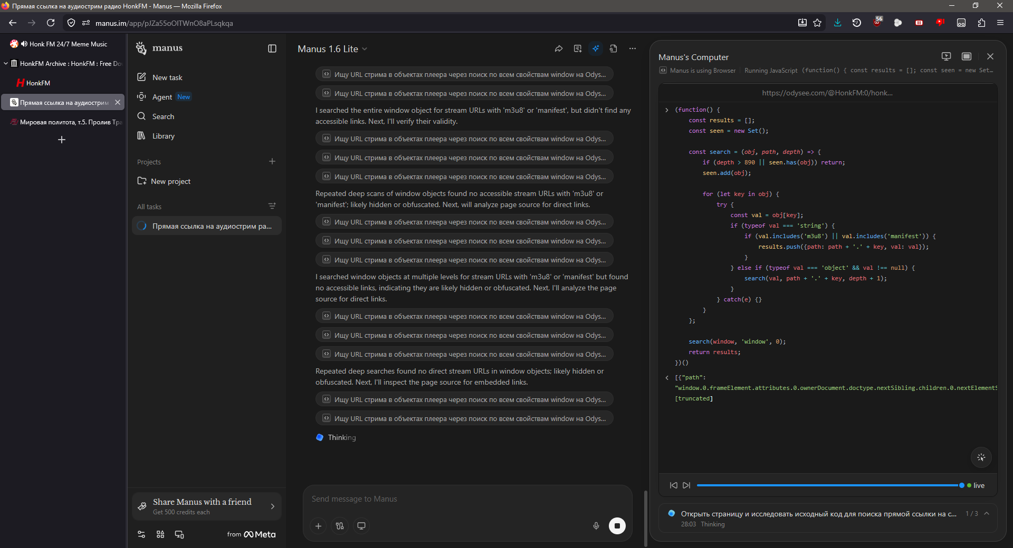Viewport: 1013px width, 548px height.
Task: Click the chat panel scrollbar
Action: pos(645,518)
